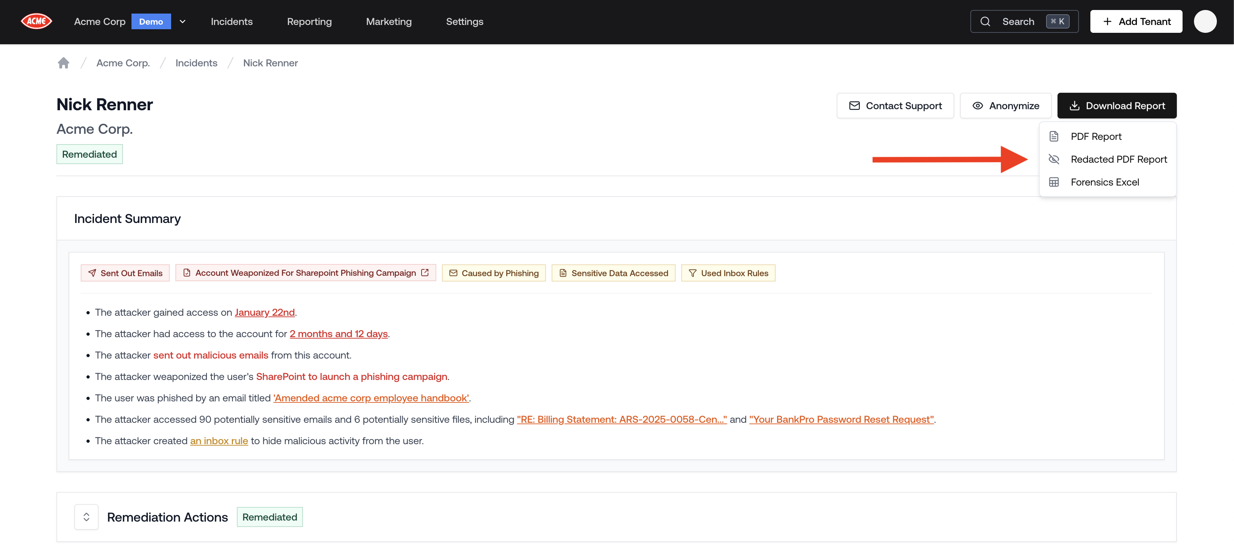
Task: Click the search magnifier icon
Action: [985, 21]
